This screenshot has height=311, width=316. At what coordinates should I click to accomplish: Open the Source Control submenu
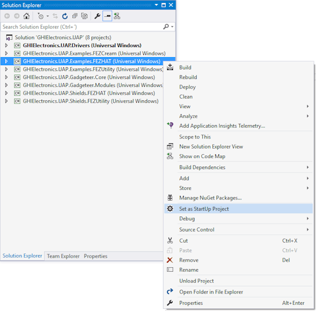239,230
